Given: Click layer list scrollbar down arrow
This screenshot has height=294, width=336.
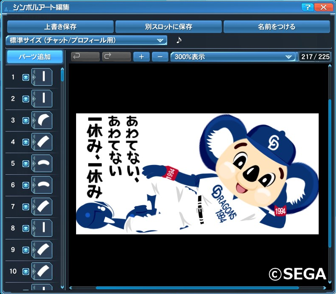Looking at the screenshot, I should click(63, 287).
